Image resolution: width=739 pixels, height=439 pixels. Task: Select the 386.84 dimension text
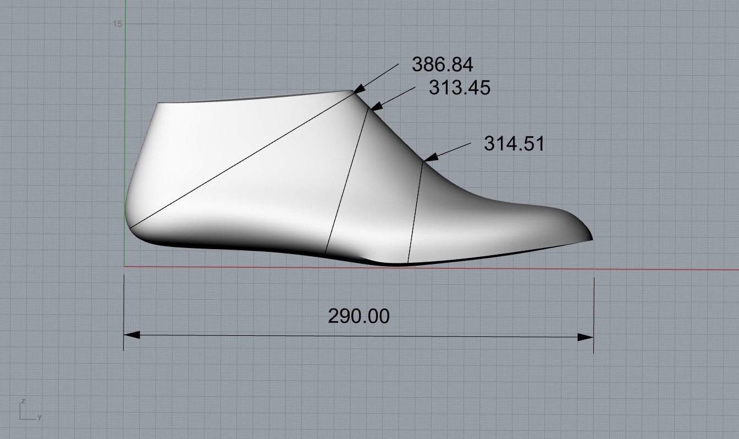click(442, 65)
